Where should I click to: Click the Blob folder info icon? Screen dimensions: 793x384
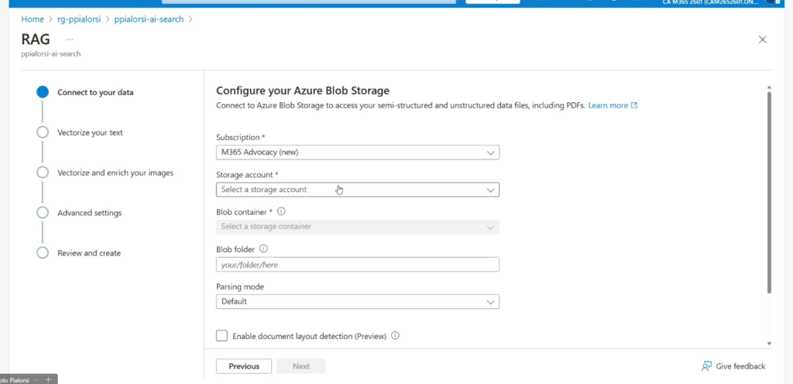pos(264,249)
